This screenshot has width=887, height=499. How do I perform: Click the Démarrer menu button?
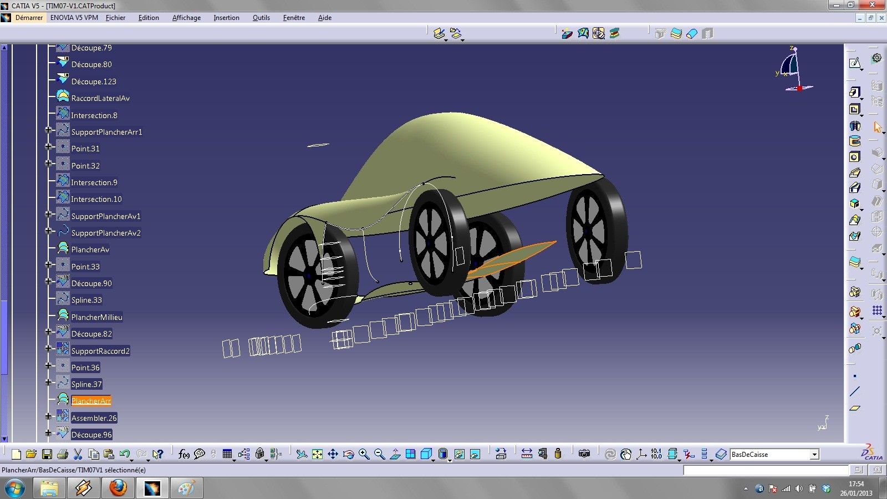click(28, 18)
